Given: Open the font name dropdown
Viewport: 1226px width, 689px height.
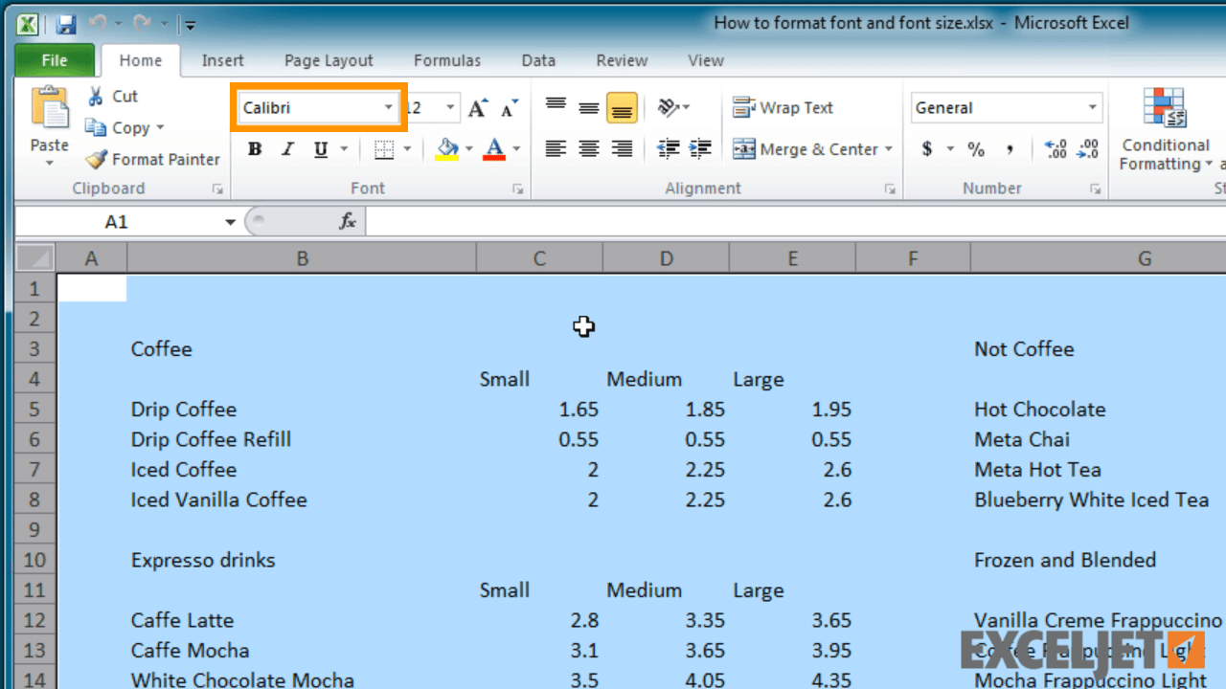Looking at the screenshot, I should point(387,107).
